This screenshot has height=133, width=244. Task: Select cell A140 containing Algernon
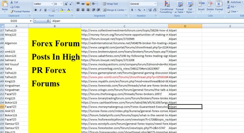pyautogui.click(x=17, y=43)
